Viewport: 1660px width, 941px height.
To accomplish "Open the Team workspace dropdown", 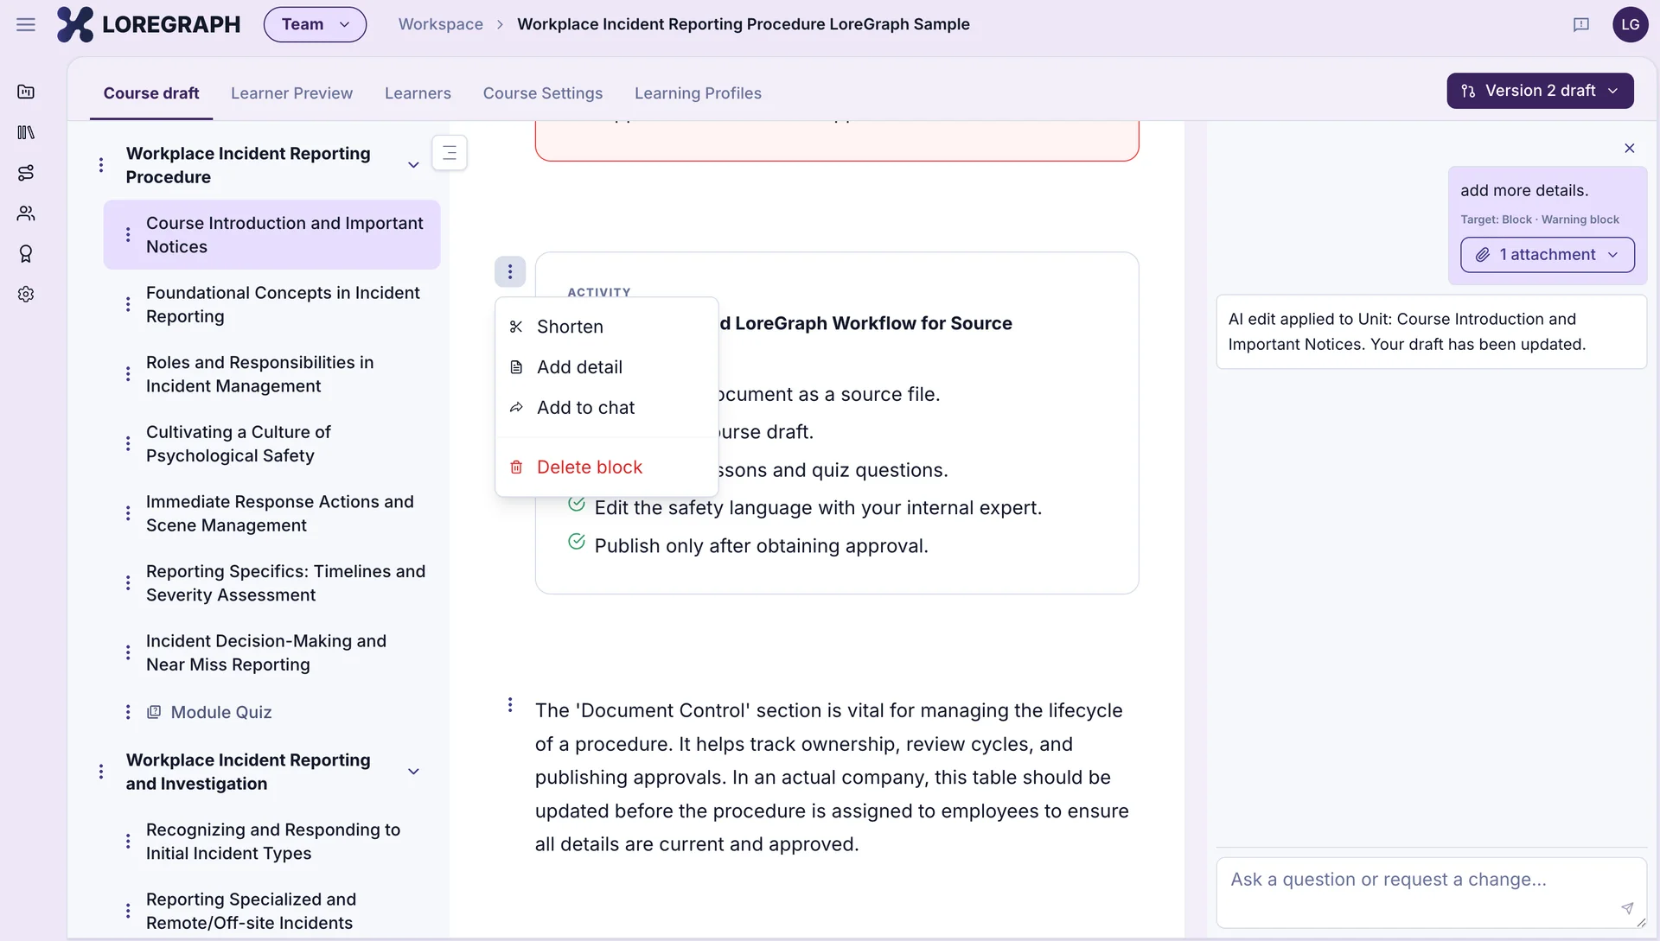I will coord(315,24).
